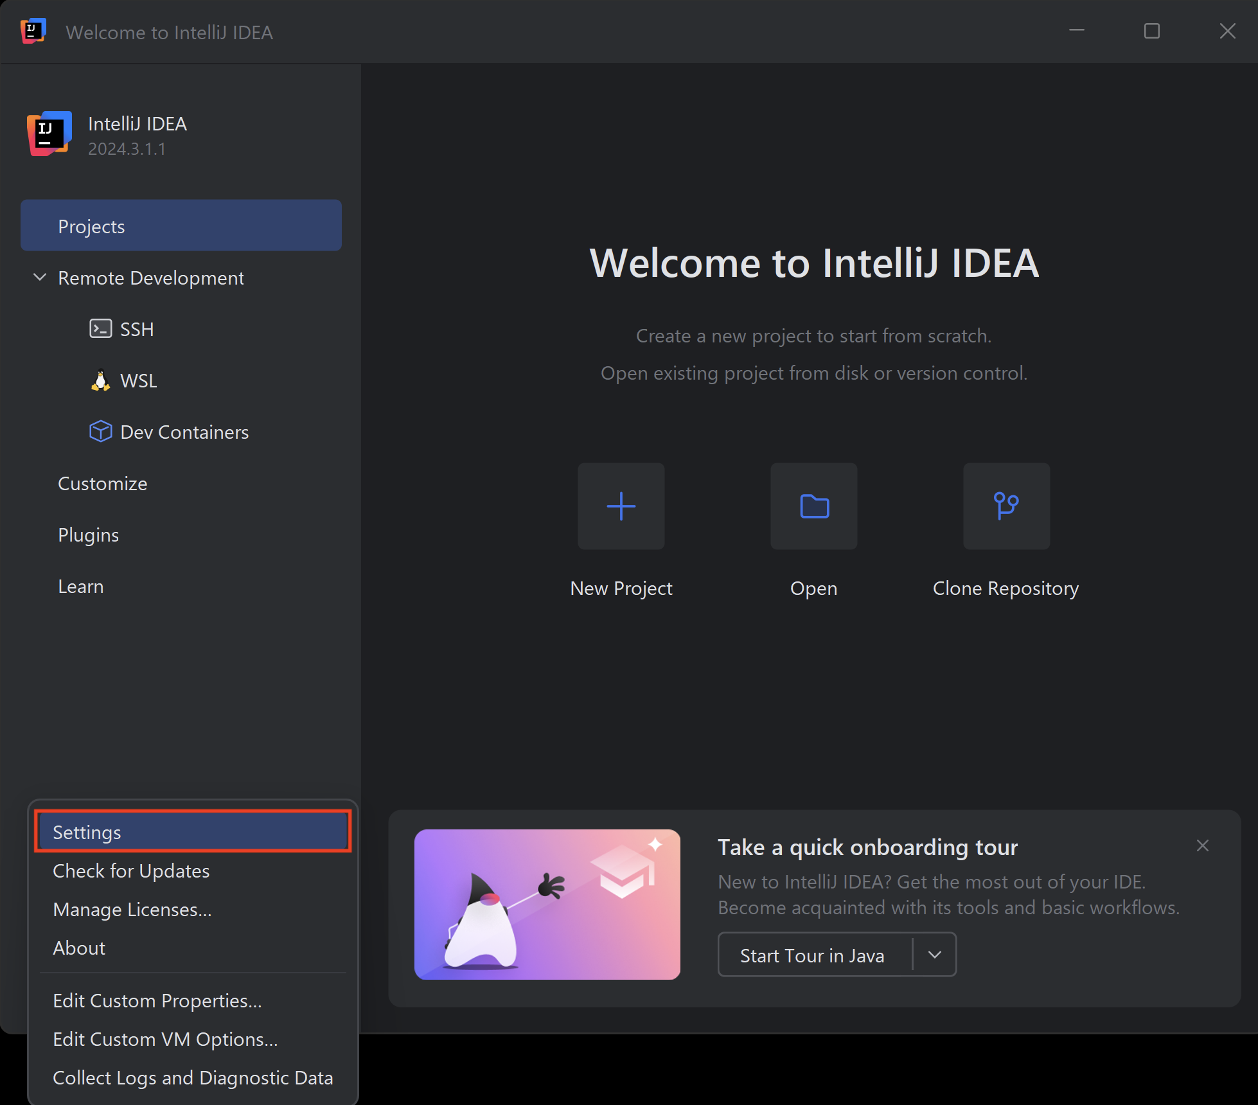The height and width of the screenshot is (1105, 1258).
Task: Click the New Project label
Action: (621, 588)
